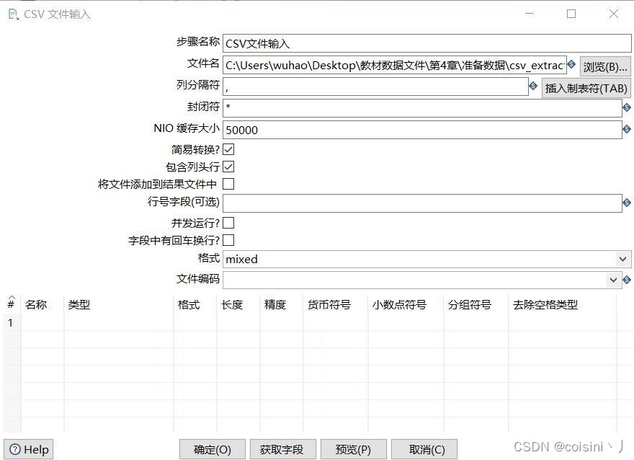Screen dimensions: 634x460
Task: Click the 浏览(B)... button
Action: point(604,66)
